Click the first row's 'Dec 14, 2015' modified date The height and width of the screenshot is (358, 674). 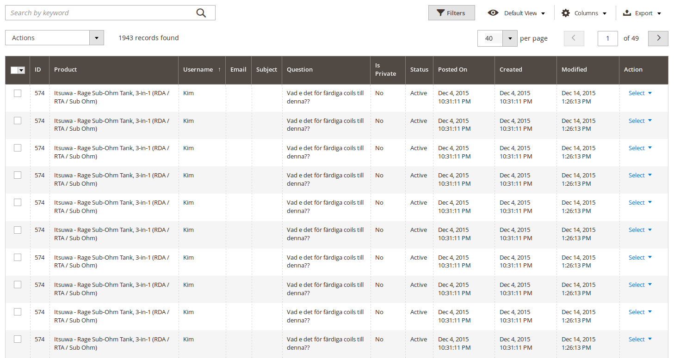click(579, 93)
